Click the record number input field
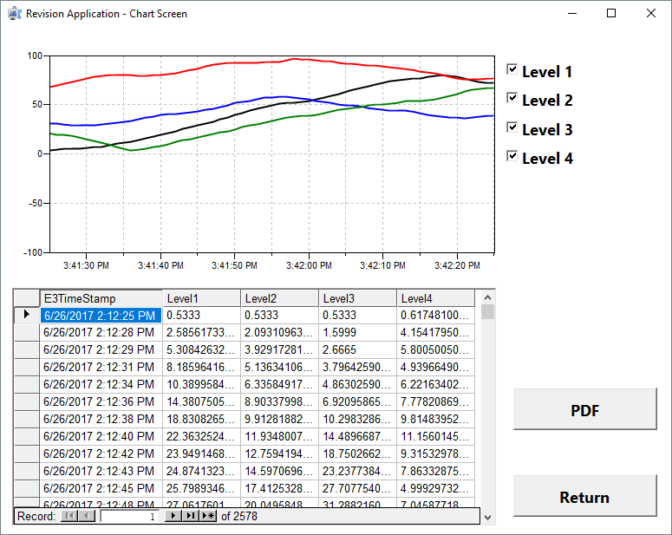The height and width of the screenshot is (535, 672). click(129, 517)
